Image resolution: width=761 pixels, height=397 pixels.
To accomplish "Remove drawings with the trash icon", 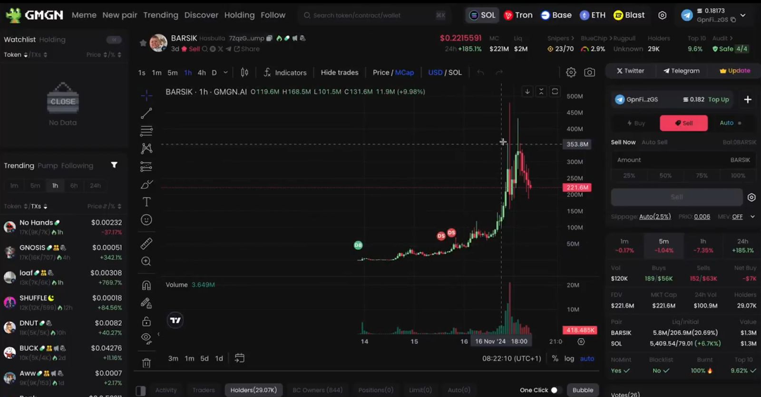I will tap(146, 363).
